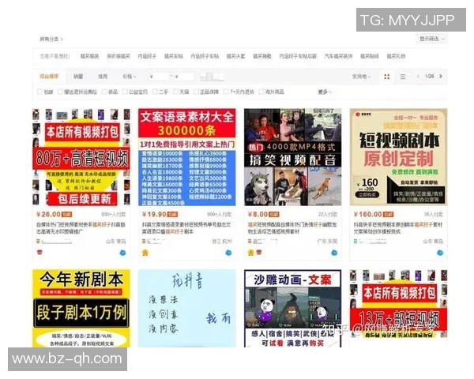474x379 pixels.
Task: Open Wangwang chat icon on ¥19.90 item
Action: [228, 253]
